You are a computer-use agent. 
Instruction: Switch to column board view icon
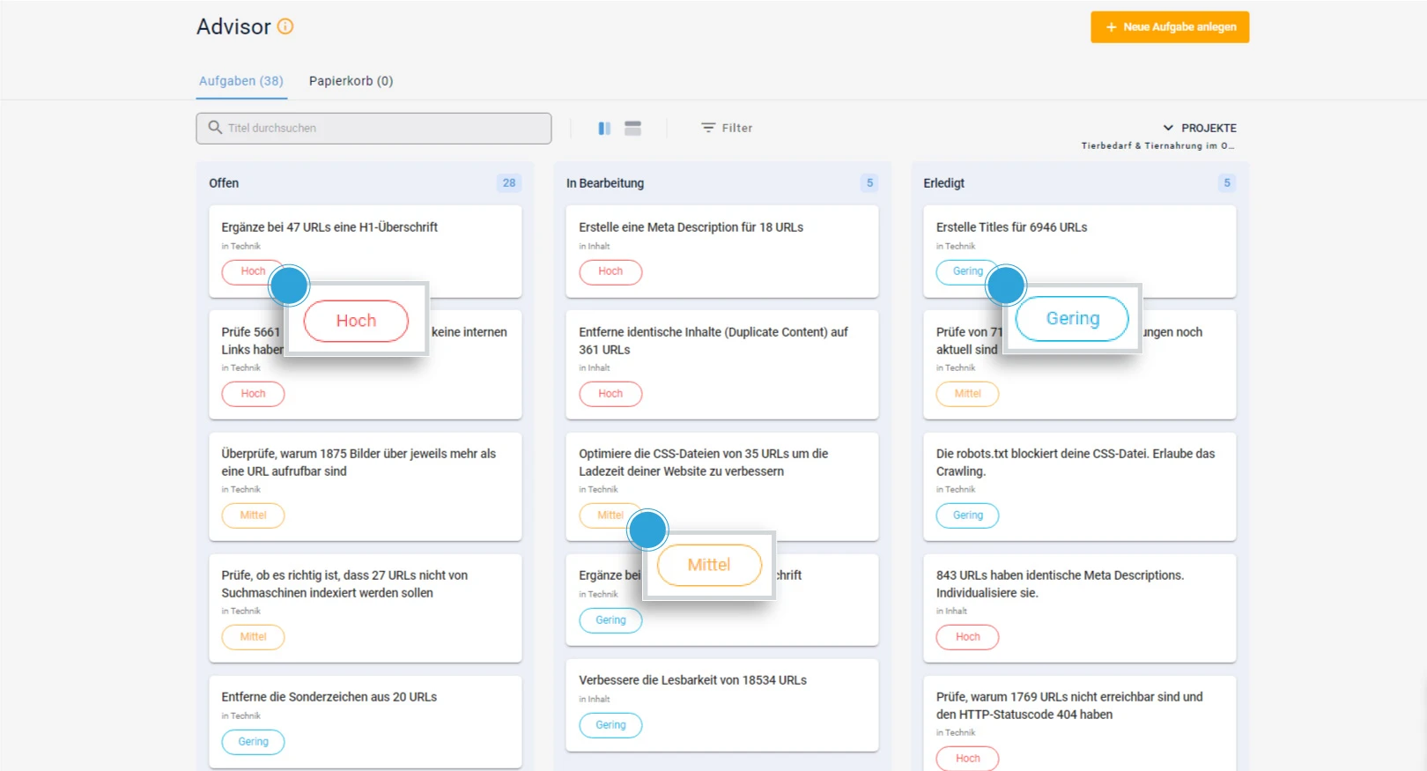tap(604, 129)
